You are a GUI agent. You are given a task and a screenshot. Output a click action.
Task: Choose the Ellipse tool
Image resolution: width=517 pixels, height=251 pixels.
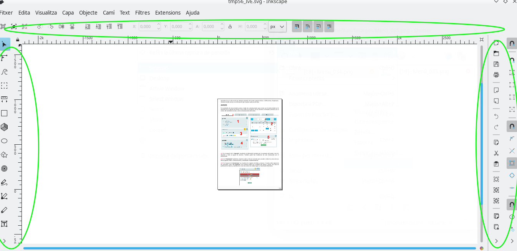click(4, 141)
